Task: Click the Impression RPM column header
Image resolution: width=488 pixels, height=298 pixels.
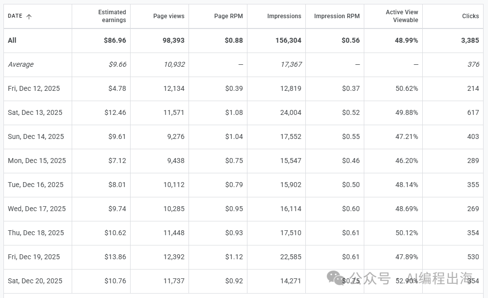Action: pos(337,16)
